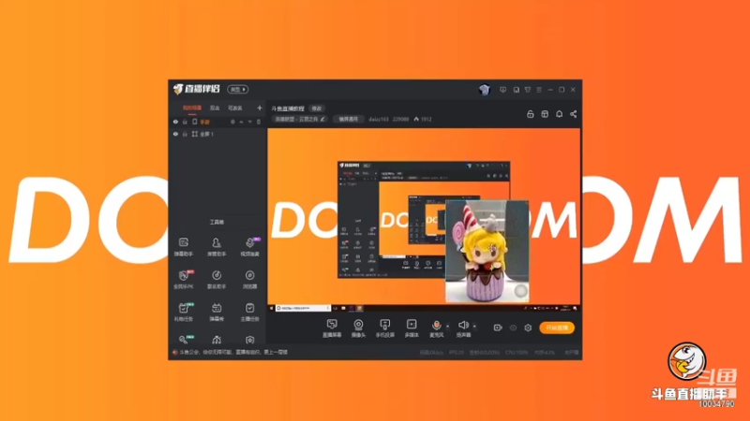Image resolution: width=750 pixels, height=421 pixels.
Task: Add a new scene with plus
Action: 260,109
